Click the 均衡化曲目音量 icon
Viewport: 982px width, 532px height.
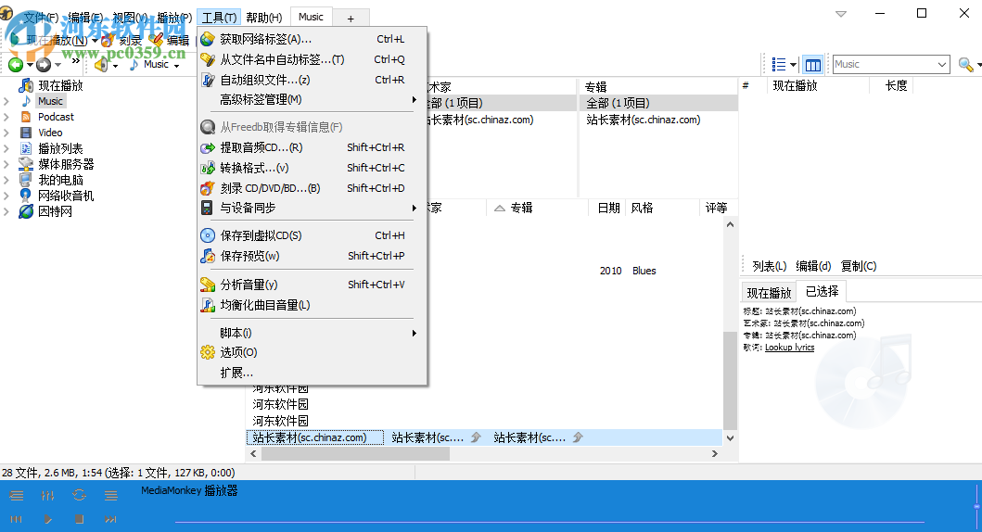click(208, 306)
